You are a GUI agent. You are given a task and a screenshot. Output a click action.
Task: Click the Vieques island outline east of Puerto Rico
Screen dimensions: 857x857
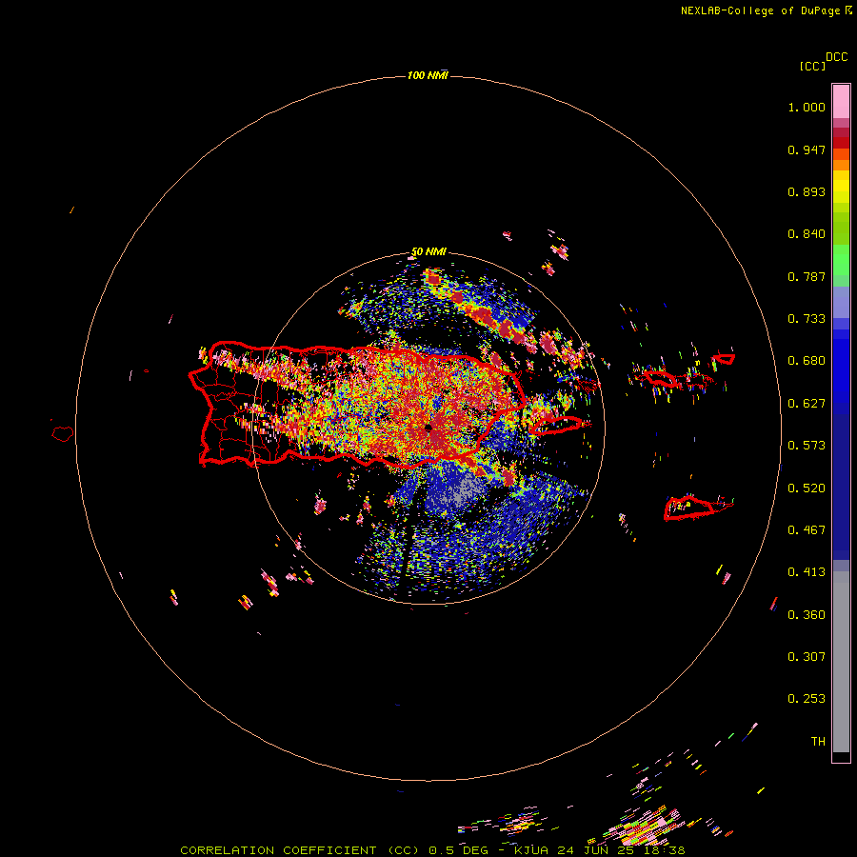coord(556,426)
